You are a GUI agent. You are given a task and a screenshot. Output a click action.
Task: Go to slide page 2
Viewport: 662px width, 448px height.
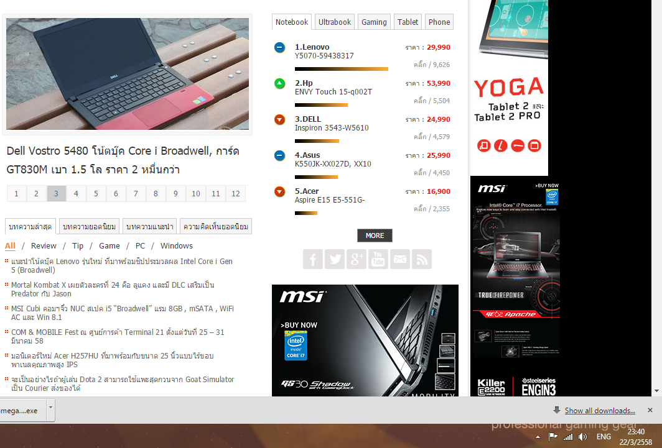pos(36,193)
